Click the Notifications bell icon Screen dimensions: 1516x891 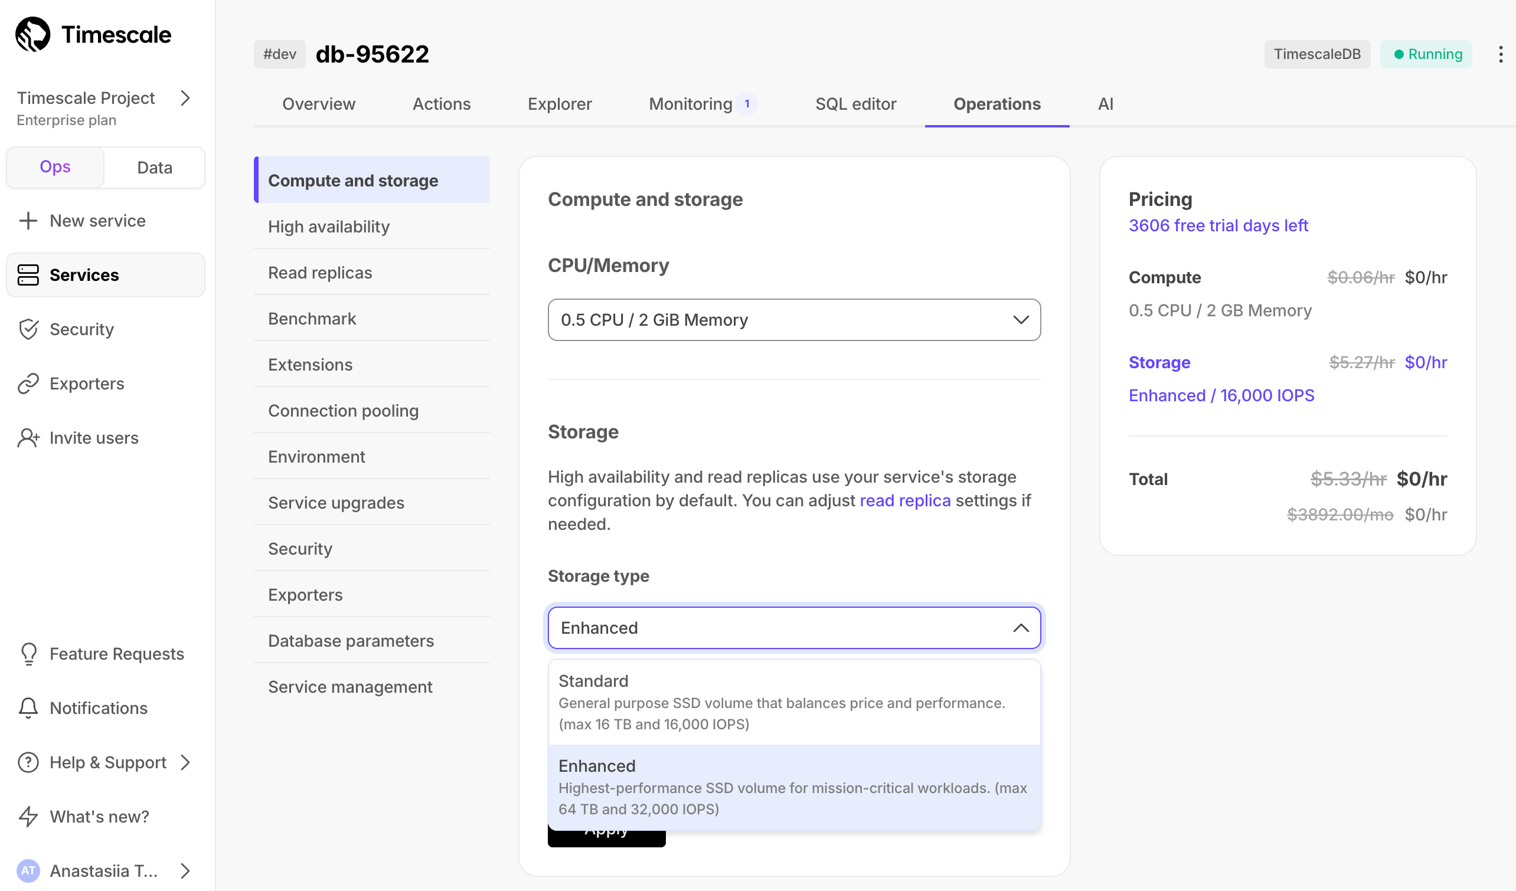(x=28, y=708)
